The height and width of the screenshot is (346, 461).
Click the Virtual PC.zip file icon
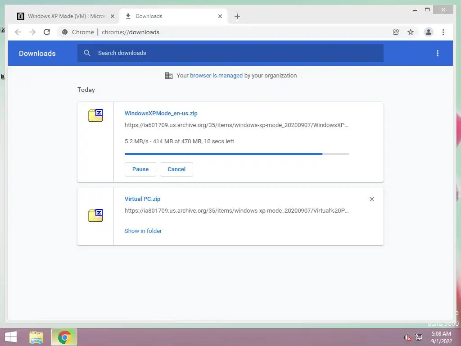[95, 215]
